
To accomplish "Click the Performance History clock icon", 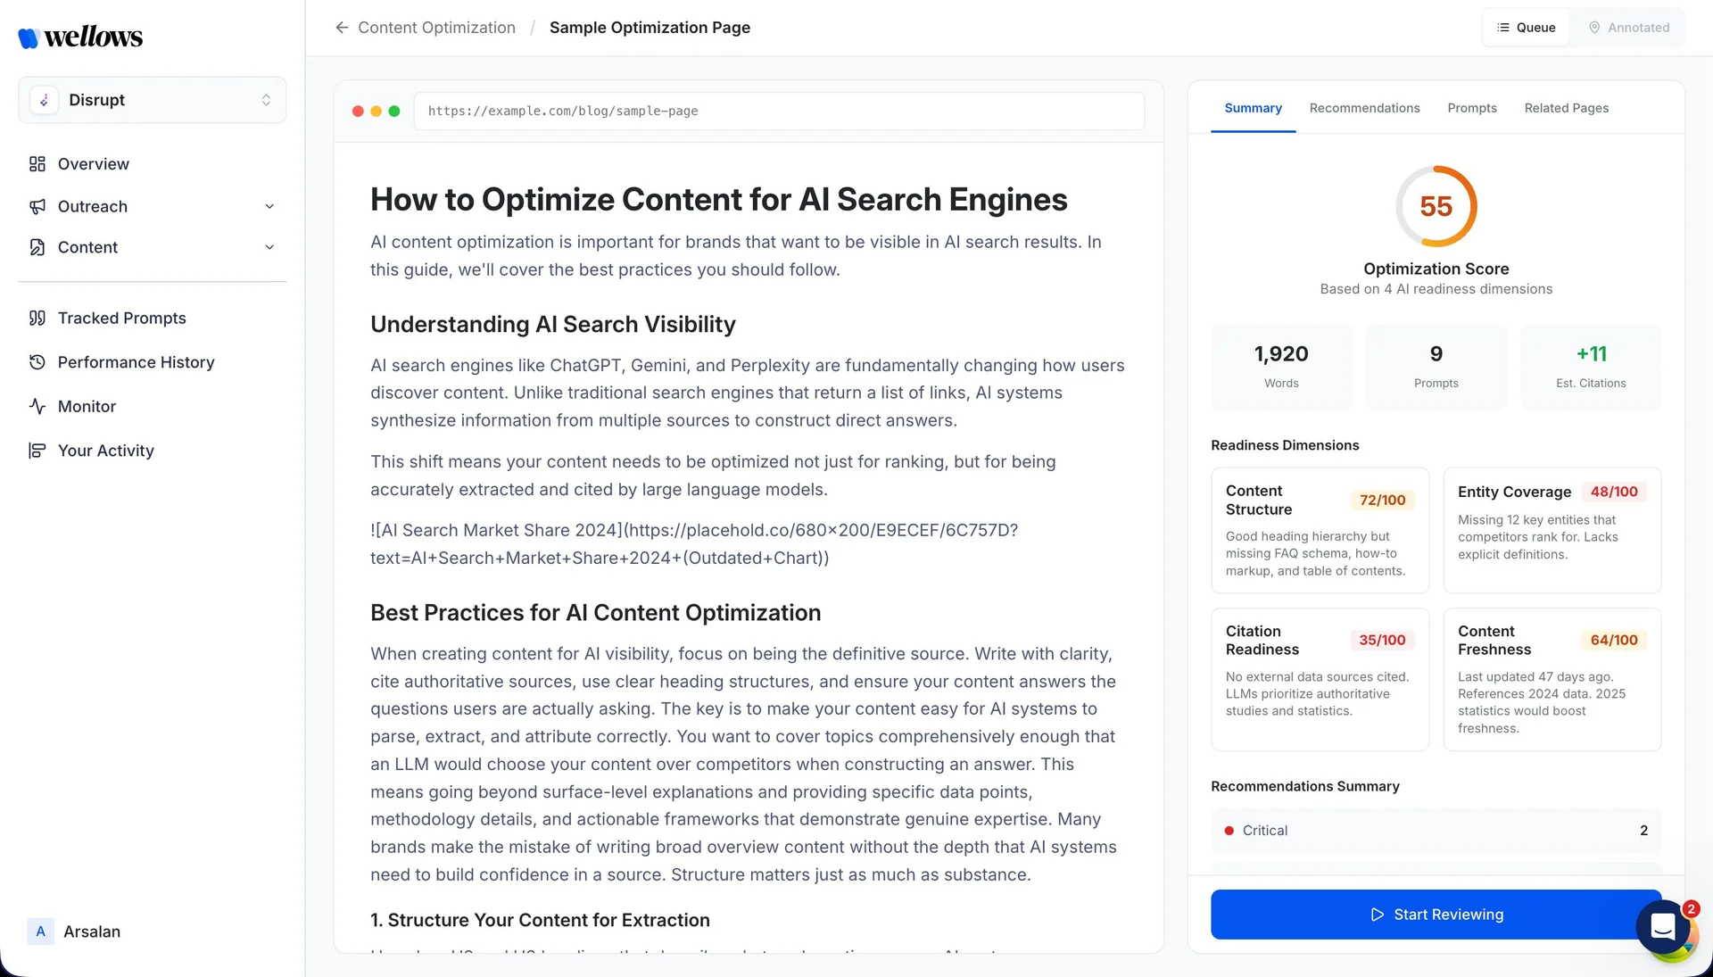I will click(37, 362).
